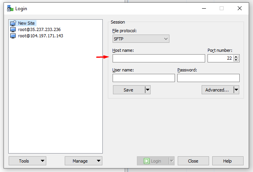The image size is (253, 172).
Task: Expand the Advanced button dropdown arrow
Action: 236,90
